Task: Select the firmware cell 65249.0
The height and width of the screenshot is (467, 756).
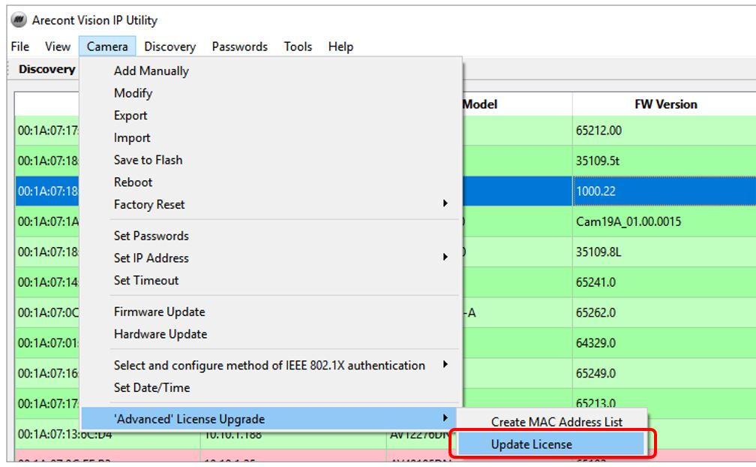Action: coord(664,373)
